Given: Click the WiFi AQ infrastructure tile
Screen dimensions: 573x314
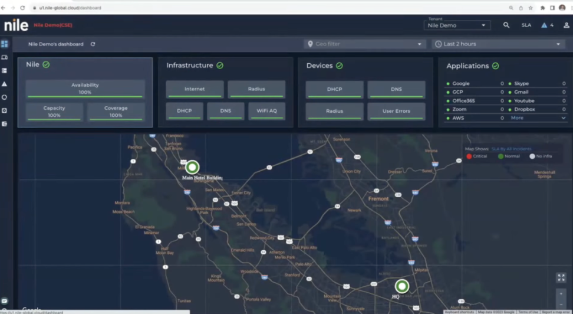Looking at the screenshot, I should pyautogui.click(x=266, y=111).
